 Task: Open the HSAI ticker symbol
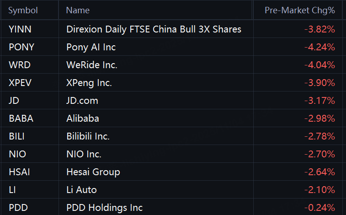[19, 172]
